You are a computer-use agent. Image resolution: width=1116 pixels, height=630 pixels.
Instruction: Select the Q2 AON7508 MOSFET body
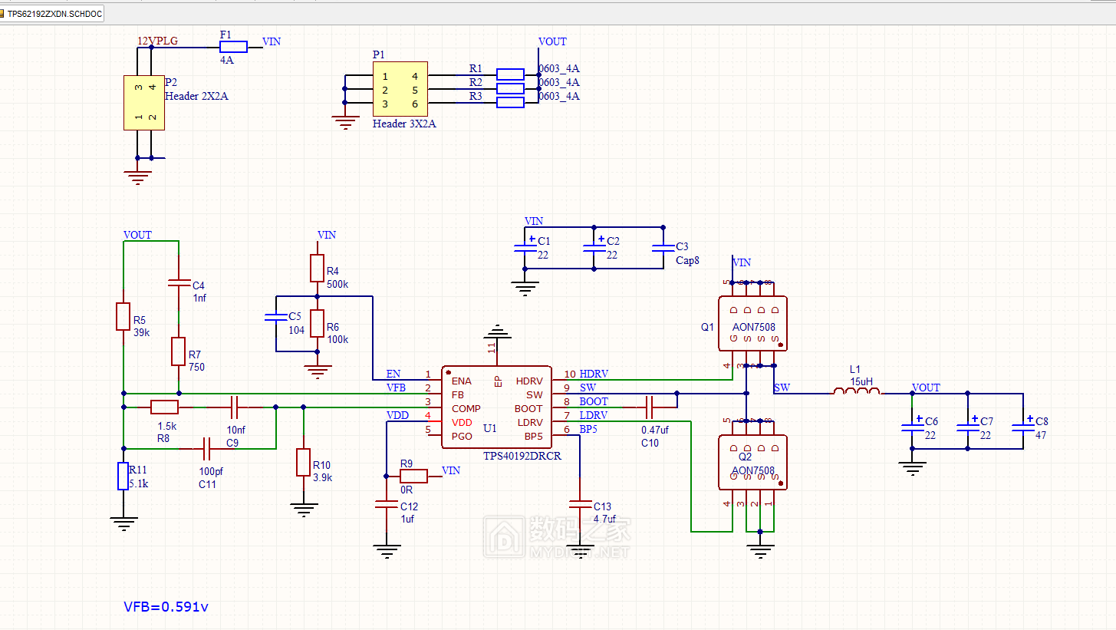(x=752, y=462)
